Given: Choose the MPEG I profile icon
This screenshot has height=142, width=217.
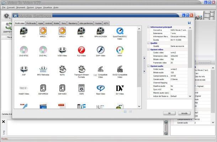Looking at the screenshot, I should tap(43, 31).
